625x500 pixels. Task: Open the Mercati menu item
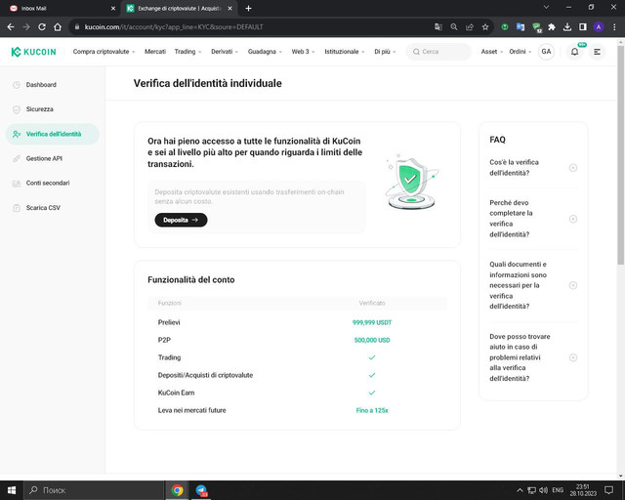tap(155, 52)
